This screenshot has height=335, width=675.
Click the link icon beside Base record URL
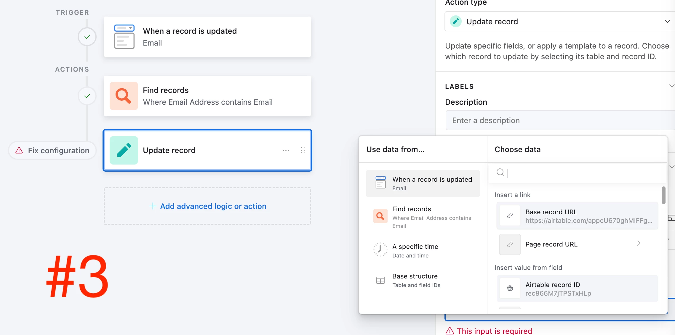(x=510, y=215)
